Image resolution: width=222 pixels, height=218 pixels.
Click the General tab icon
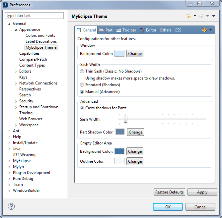[x=79, y=30]
